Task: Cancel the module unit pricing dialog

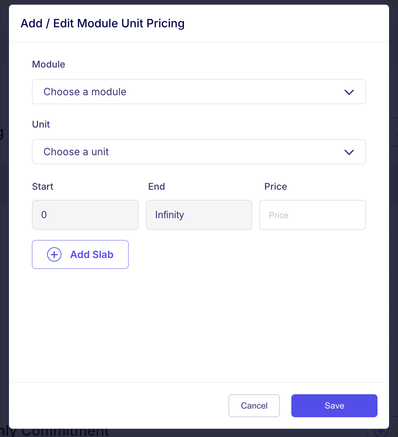Action: pyautogui.click(x=254, y=406)
